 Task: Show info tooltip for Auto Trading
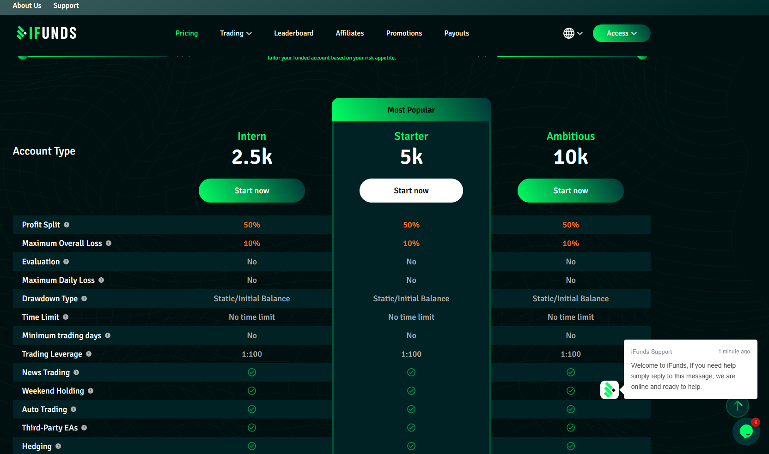click(73, 409)
